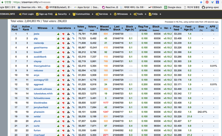The image size is (222, 136).
Task: Open FAQs menu item
Action: tap(153, 14)
